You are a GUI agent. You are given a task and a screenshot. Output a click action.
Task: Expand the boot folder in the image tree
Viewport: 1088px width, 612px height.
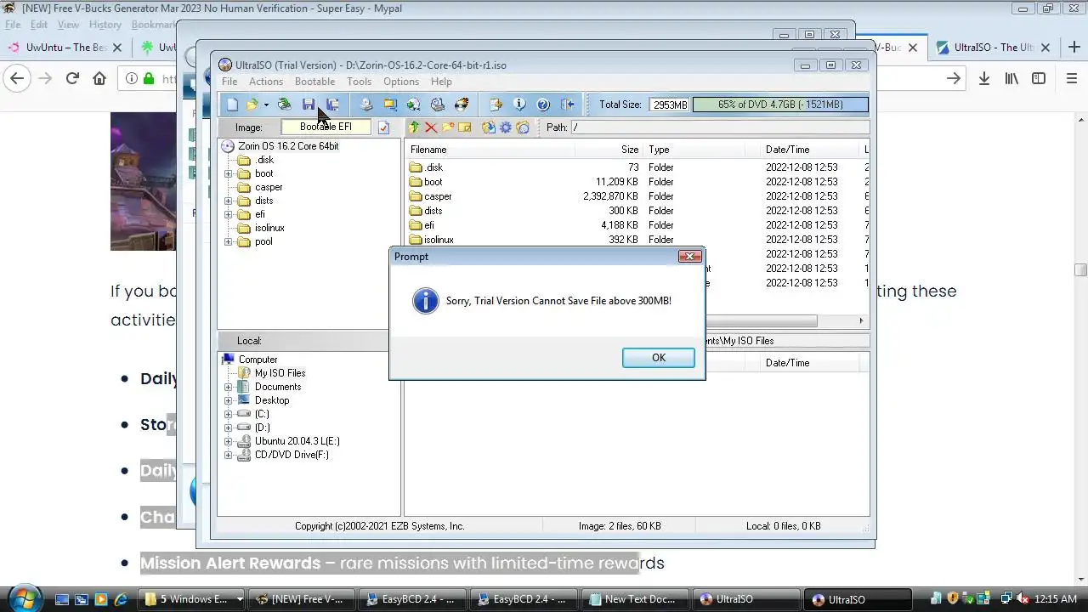(229, 173)
